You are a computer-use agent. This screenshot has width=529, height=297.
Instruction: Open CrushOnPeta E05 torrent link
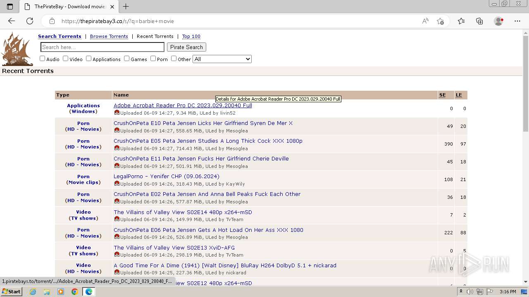coord(208,141)
